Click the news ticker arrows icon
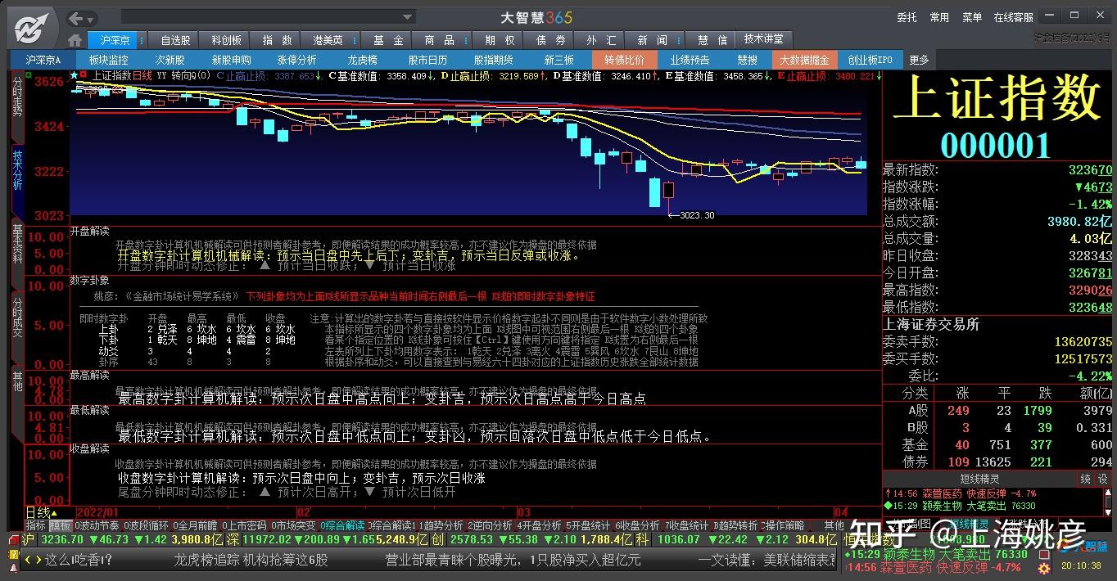The width and height of the screenshot is (1117, 581). (33, 560)
